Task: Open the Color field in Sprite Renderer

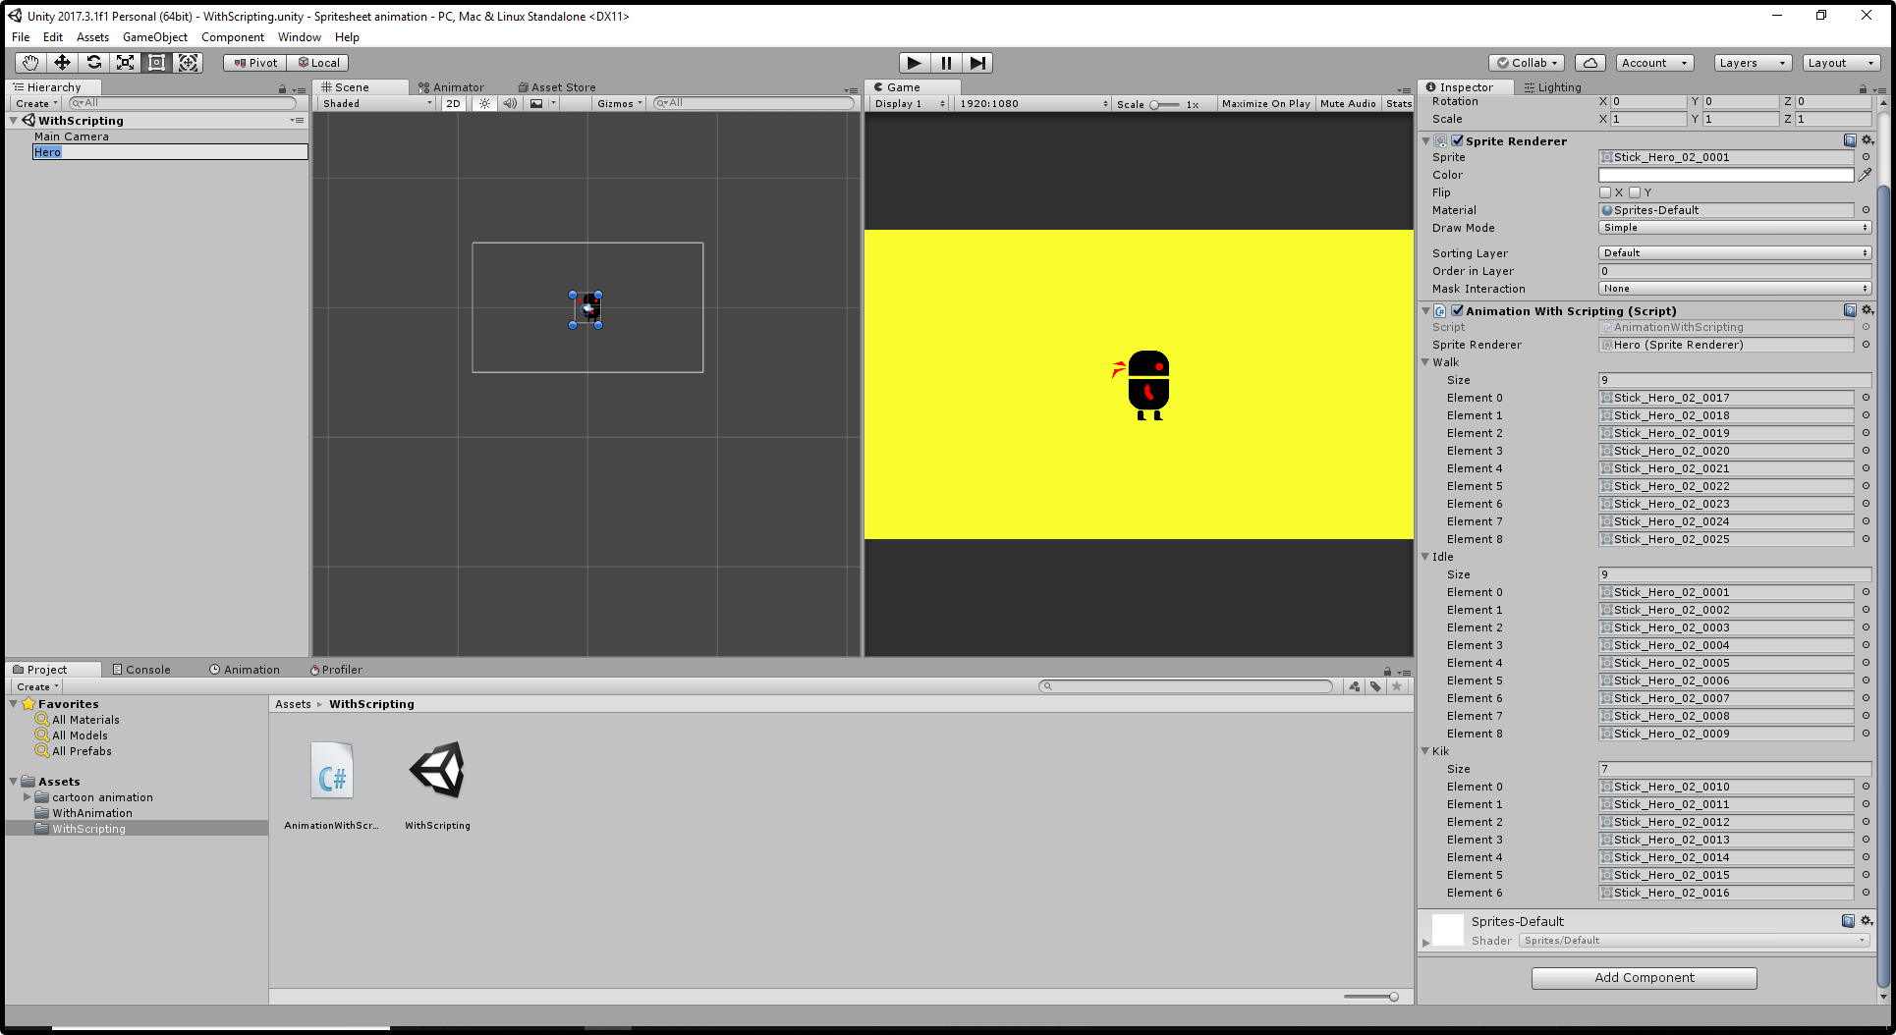Action: pos(1725,174)
